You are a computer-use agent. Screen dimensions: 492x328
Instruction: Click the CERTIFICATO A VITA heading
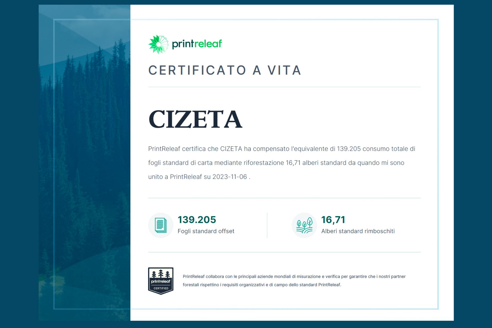(225, 70)
